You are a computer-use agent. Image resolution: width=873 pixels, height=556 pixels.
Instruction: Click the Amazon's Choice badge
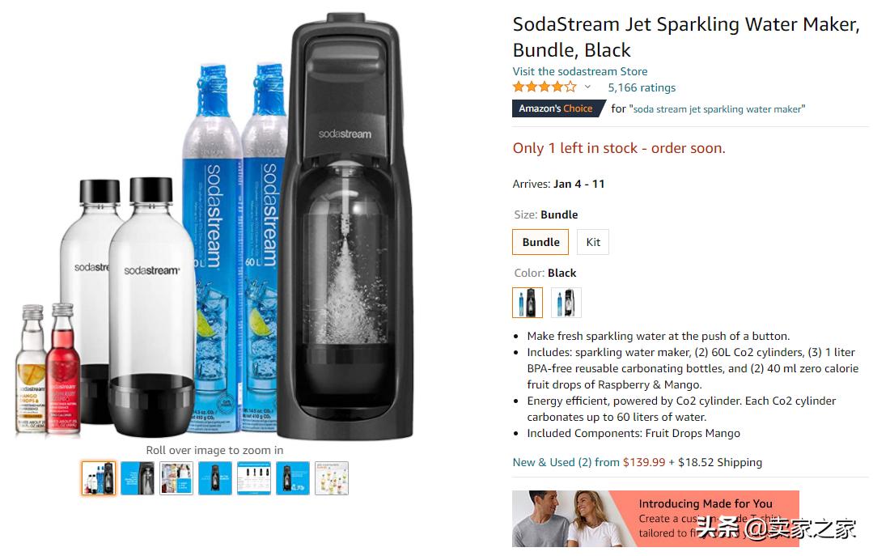coord(557,108)
